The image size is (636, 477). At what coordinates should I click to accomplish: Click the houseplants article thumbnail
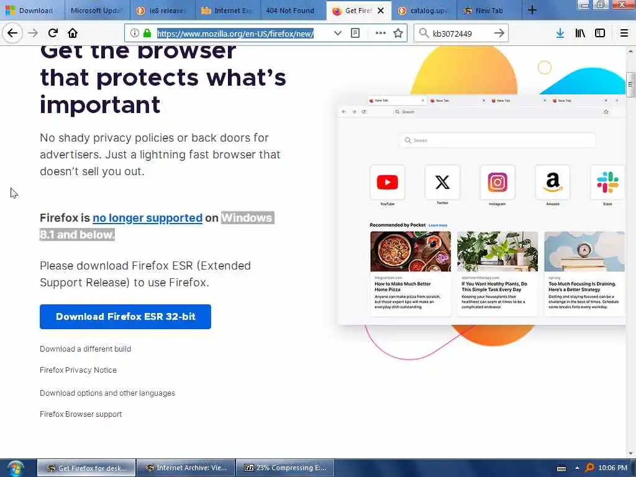point(497,252)
